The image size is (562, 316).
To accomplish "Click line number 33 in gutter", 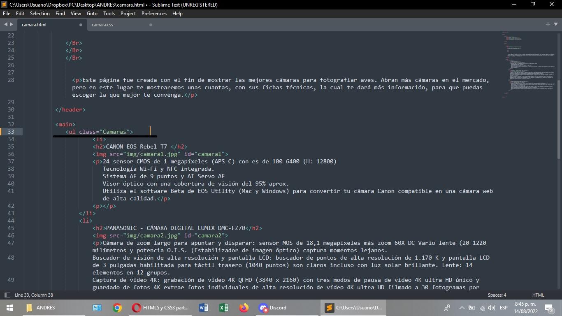I will tap(11, 132).
